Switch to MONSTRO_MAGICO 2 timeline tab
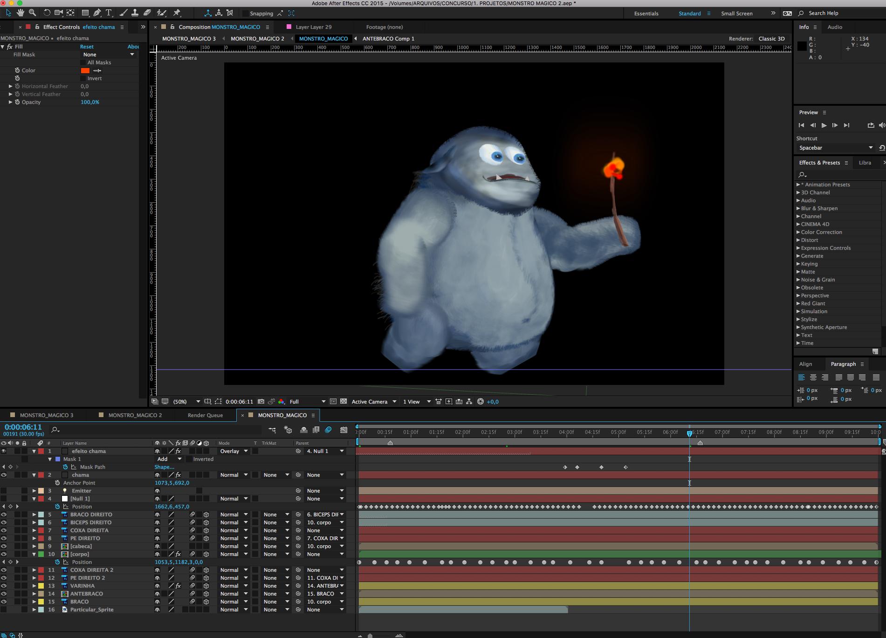886x638 pixels. click(x=135, y=415)
